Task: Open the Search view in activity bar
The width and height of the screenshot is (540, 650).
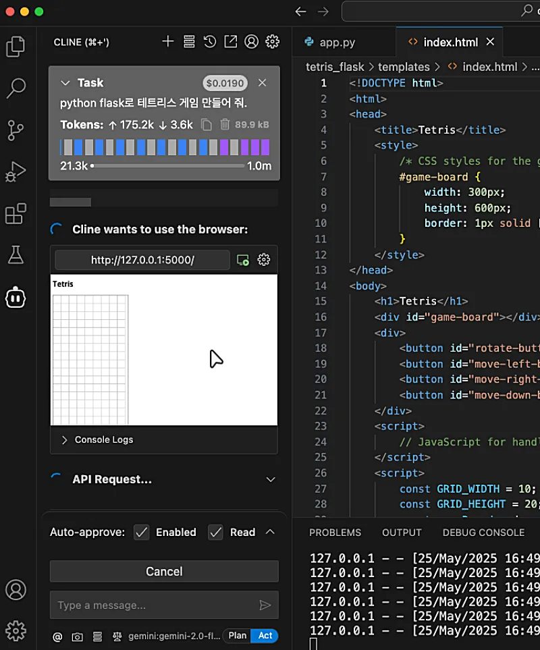Action: (16, 88)
